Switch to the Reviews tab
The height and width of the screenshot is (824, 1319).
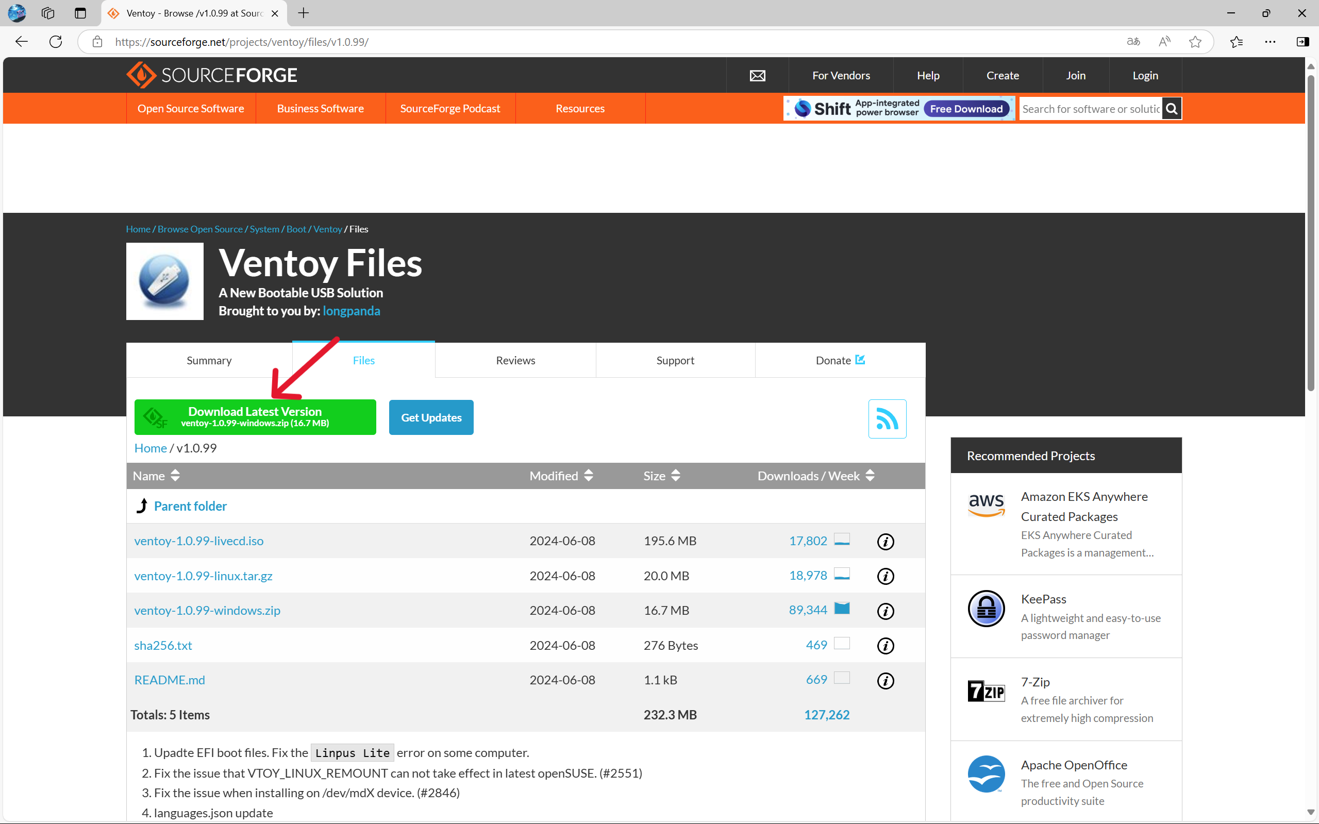[x=515, y=360]
